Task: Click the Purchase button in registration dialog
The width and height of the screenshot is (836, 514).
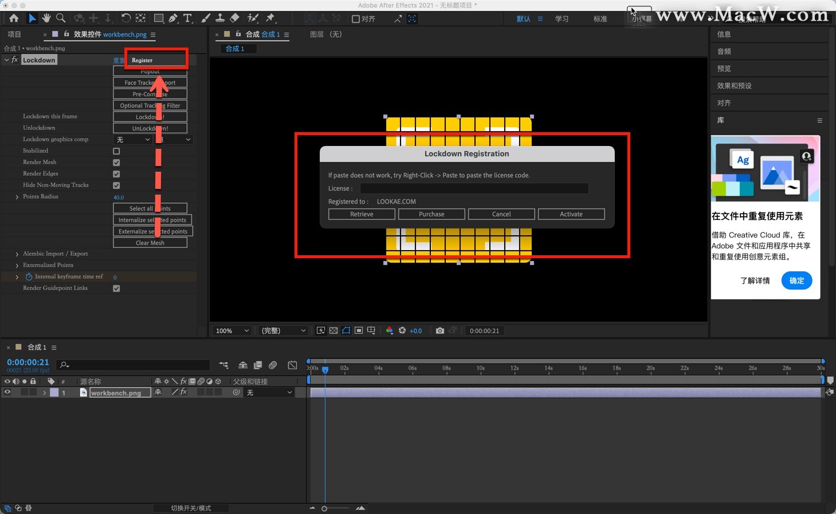Action: pos(431,214)
